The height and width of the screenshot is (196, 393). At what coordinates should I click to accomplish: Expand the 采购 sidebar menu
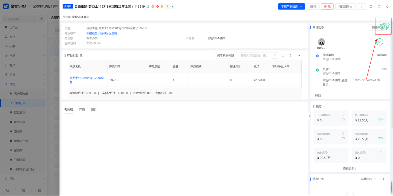[x=23, y=179]
